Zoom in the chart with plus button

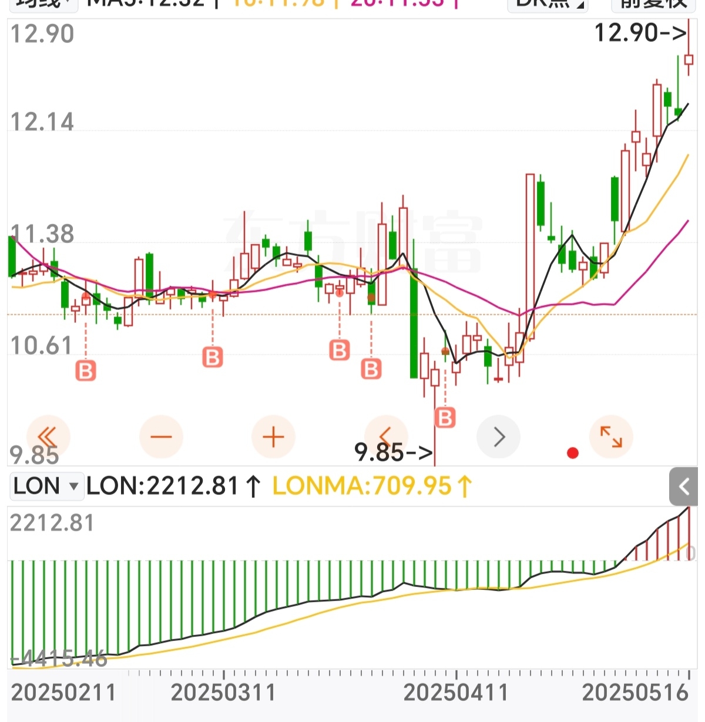pyautogui.click(x=273, y=437)
